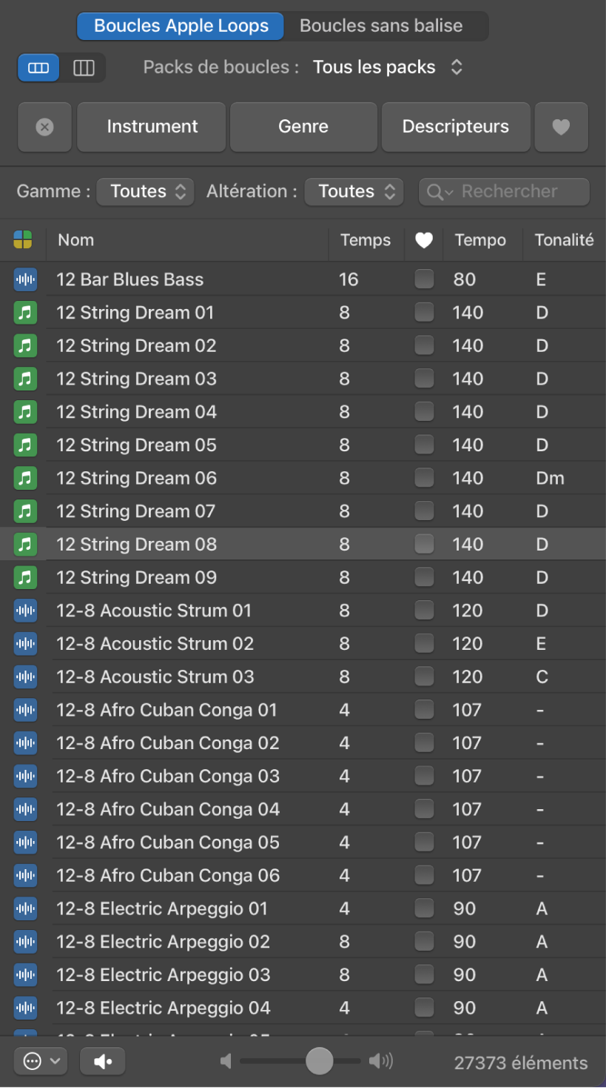
Task: Open the ellipsis action menu at bottom
Action: (40, 1061)
